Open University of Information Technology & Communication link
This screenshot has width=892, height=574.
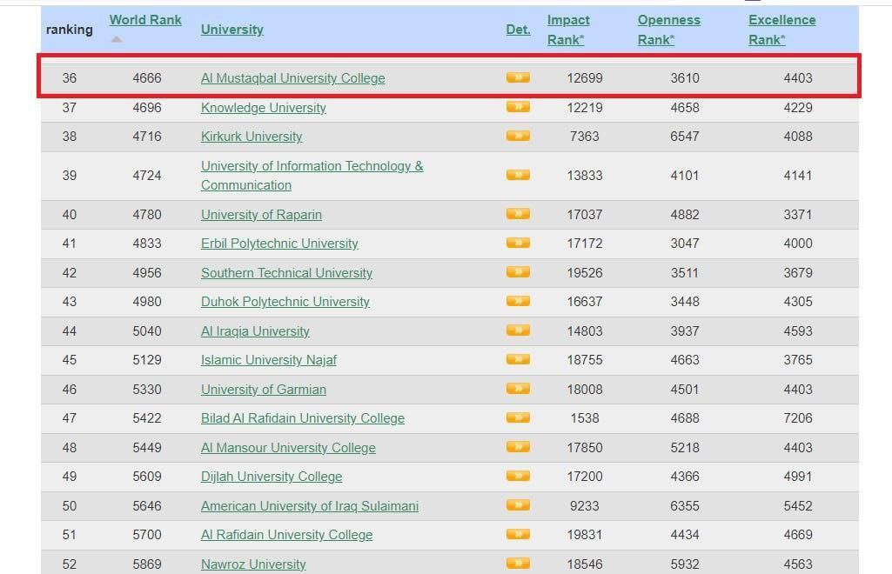(x=312, y=176)
